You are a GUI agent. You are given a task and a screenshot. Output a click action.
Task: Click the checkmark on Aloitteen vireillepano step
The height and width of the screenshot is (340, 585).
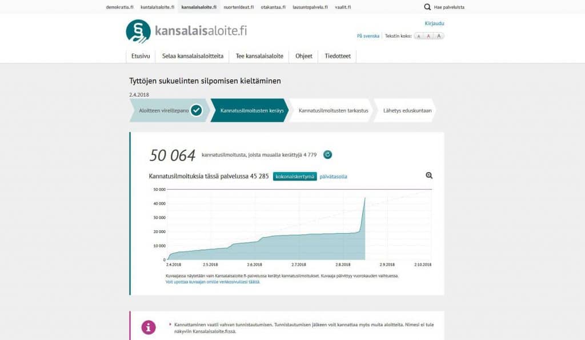(x=197, y=110)
